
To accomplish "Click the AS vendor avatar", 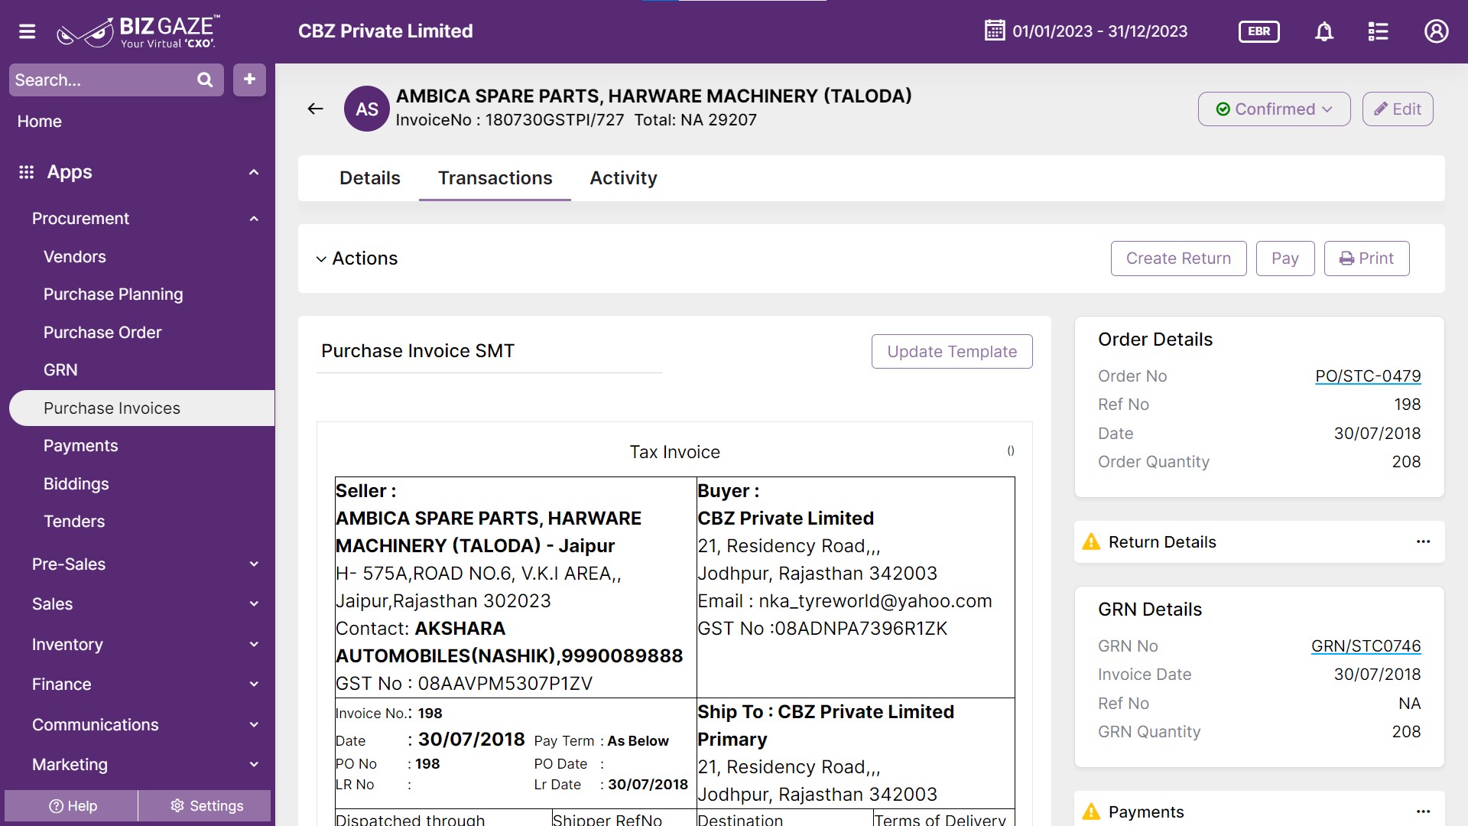I will coord(367,109).
